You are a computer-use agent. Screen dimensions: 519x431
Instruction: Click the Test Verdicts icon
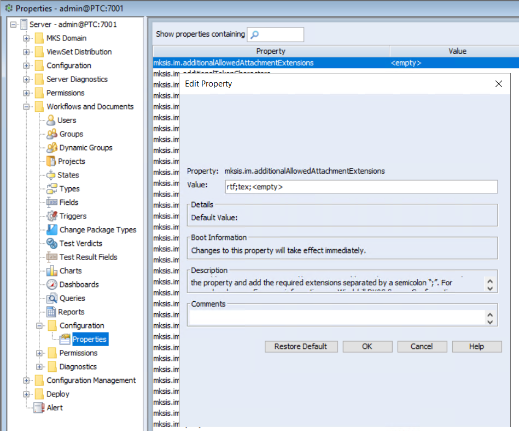coord(52,244)
